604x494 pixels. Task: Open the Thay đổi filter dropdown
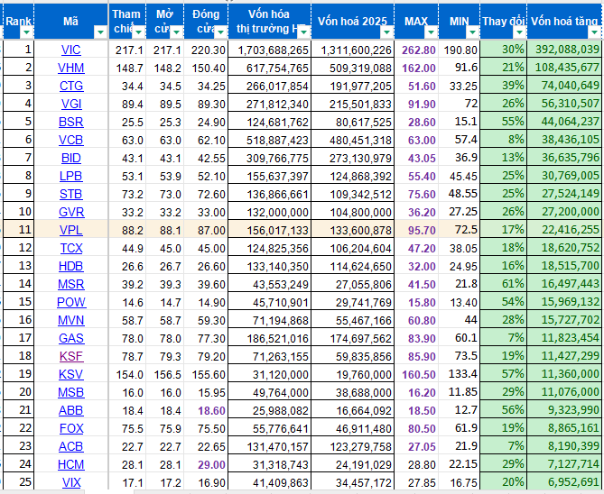pos(519,32)
